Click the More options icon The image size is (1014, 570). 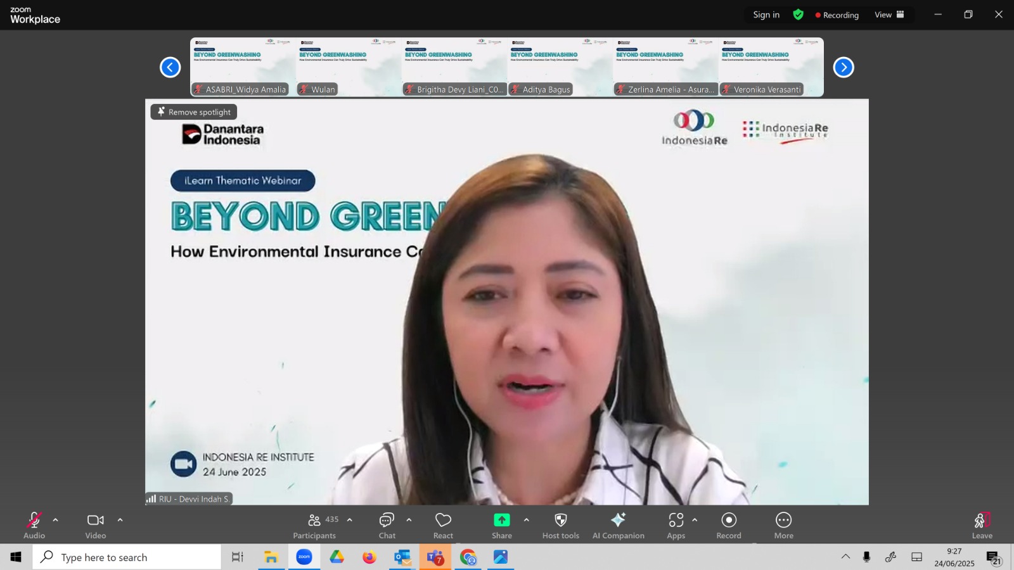point(783,526)
